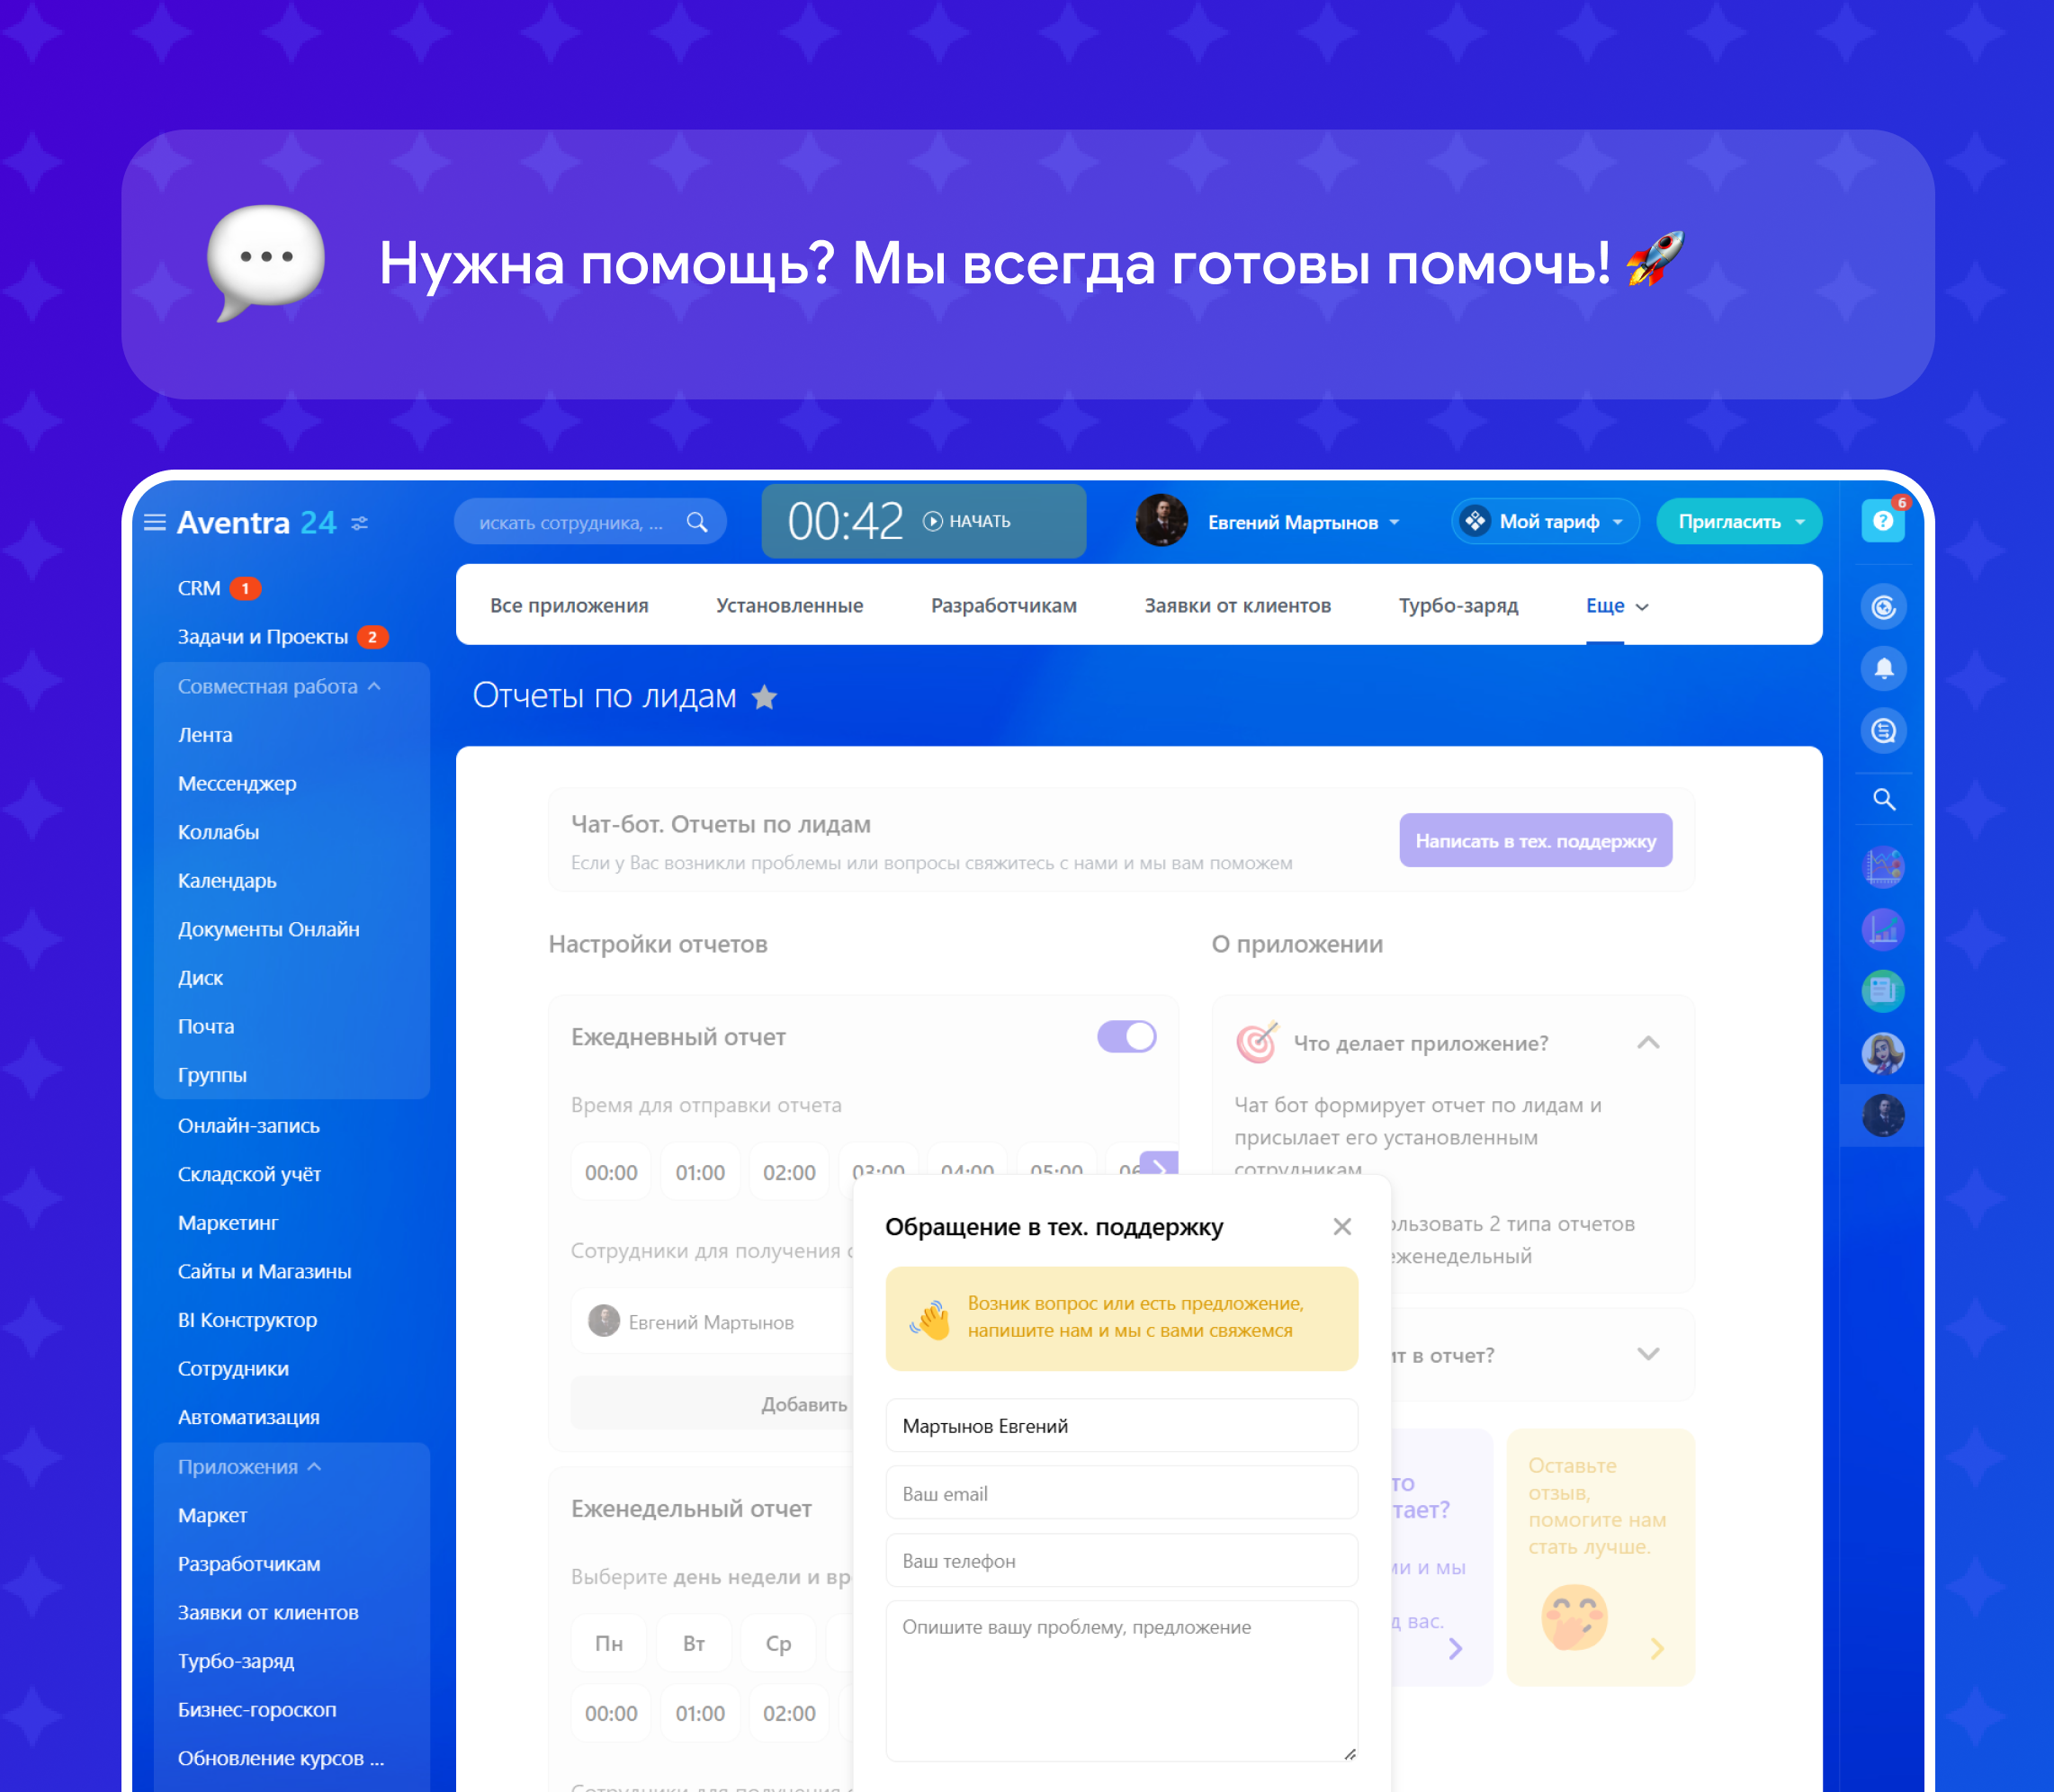Click the Ваш email input field
Screen dimensions: 2054x1792
click(1121, 1493)
